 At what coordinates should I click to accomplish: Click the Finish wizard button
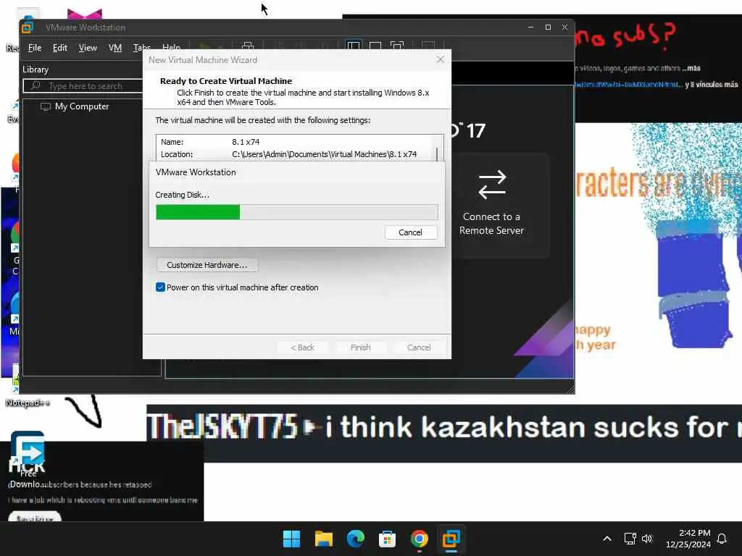pyautogui.click(x=361, y=347)
